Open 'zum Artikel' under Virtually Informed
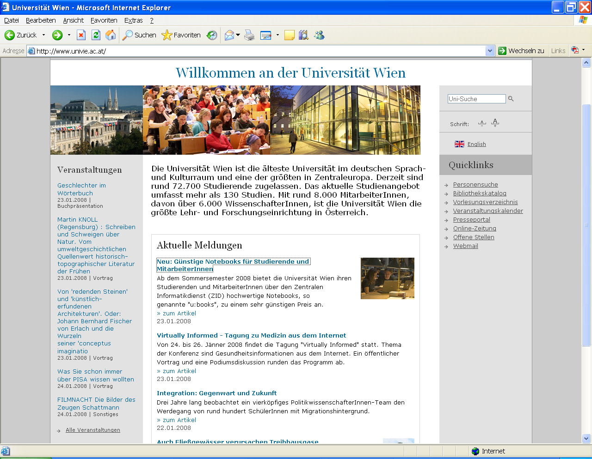592x459 pixels. point(177,371)
